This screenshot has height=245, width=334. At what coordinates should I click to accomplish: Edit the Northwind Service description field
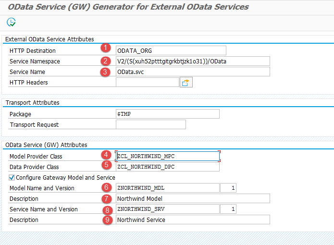click(192, 220)
